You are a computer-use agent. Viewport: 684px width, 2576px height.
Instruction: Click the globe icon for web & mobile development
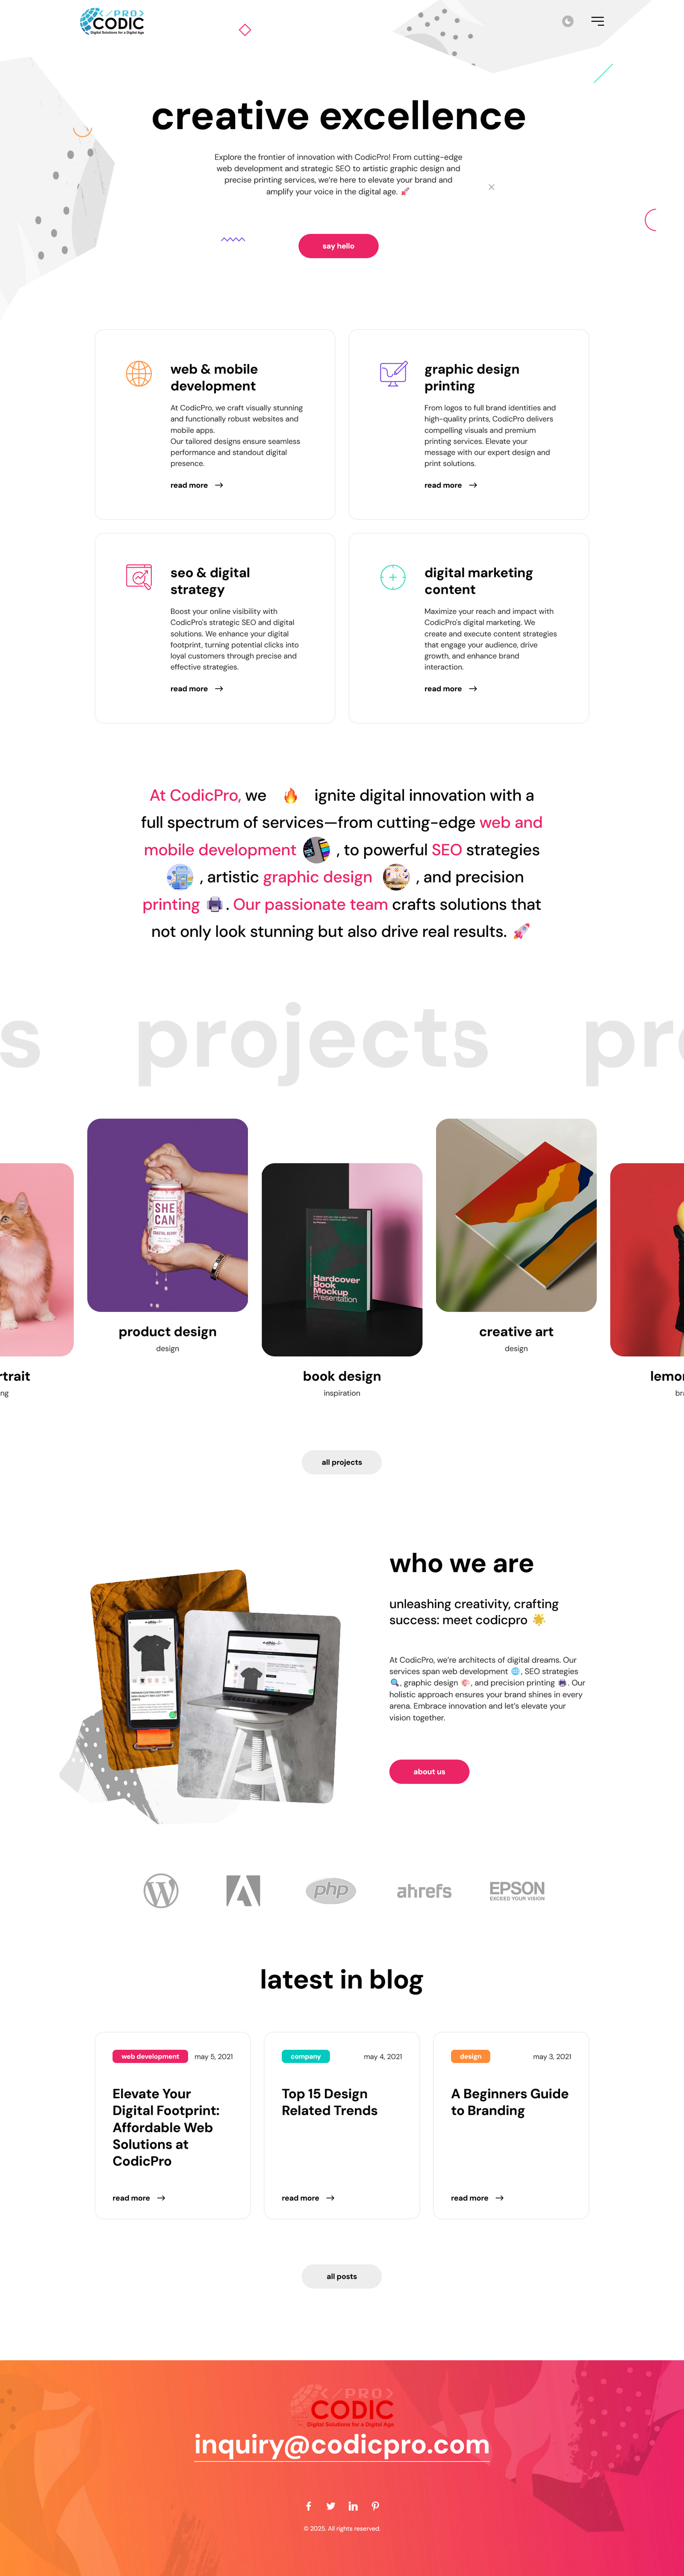click(x=139, y=374)
